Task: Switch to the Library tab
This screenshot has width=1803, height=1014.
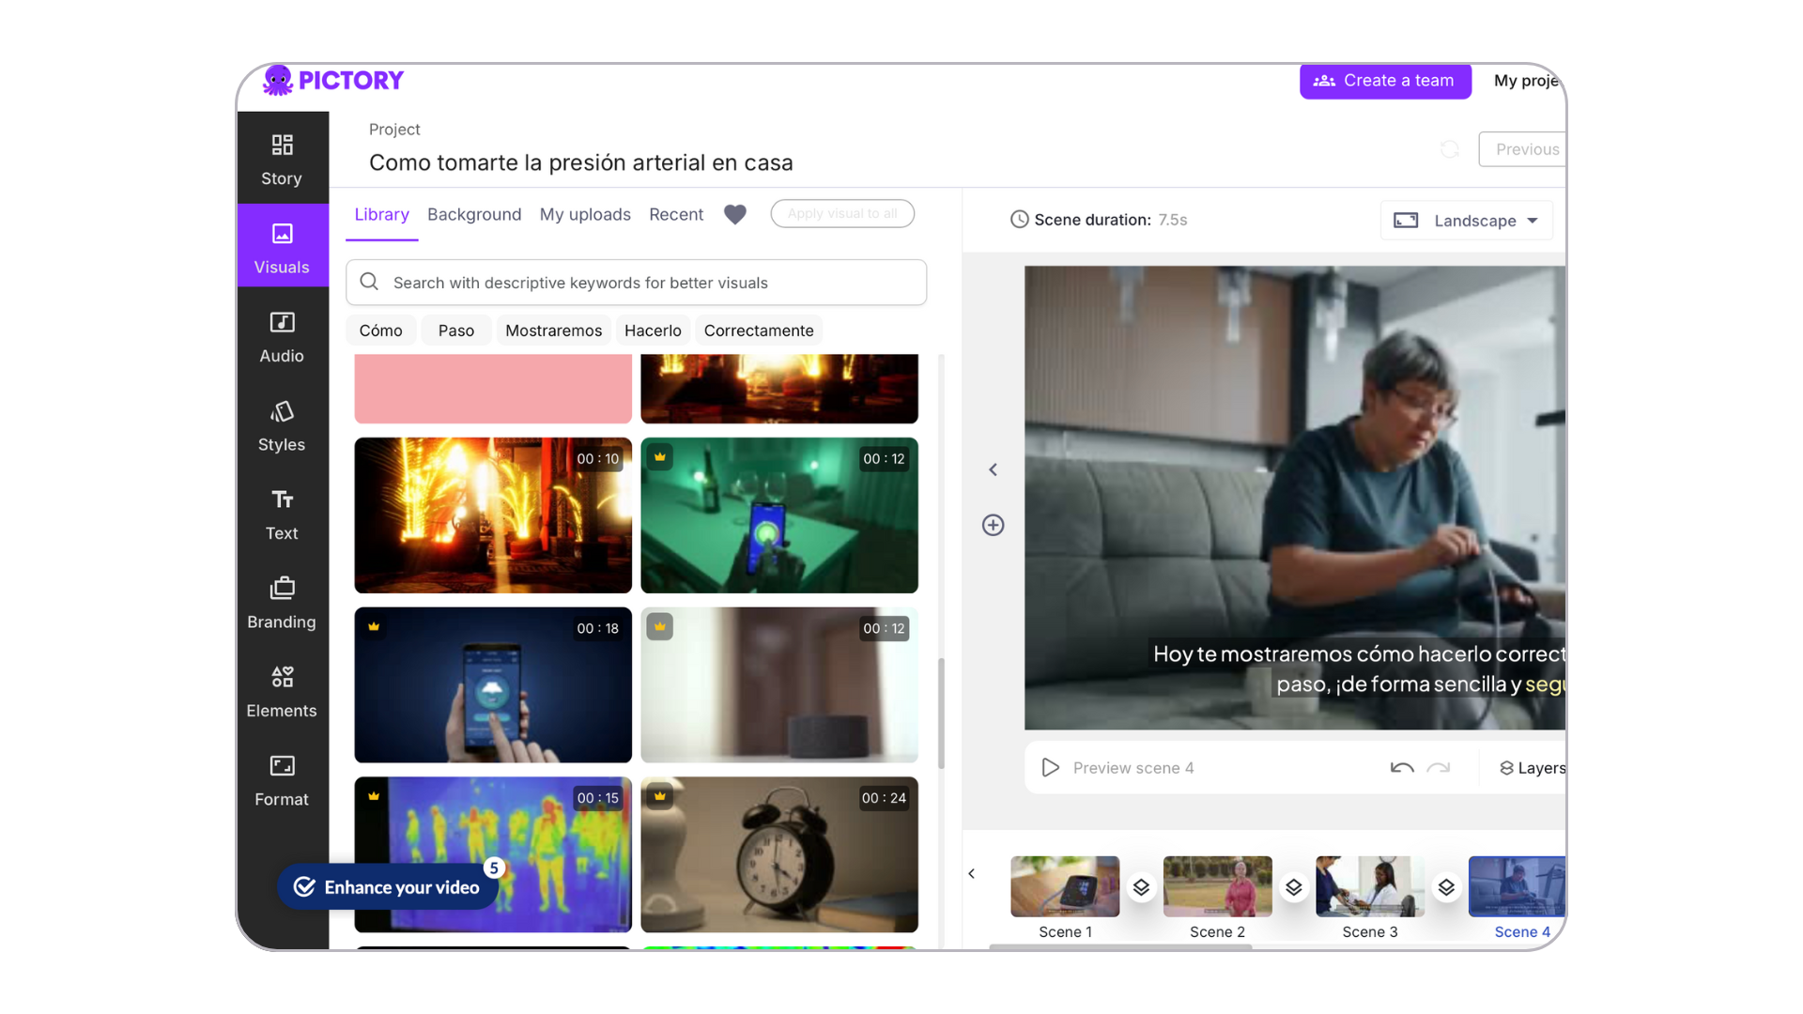Action: pos(381,214)
